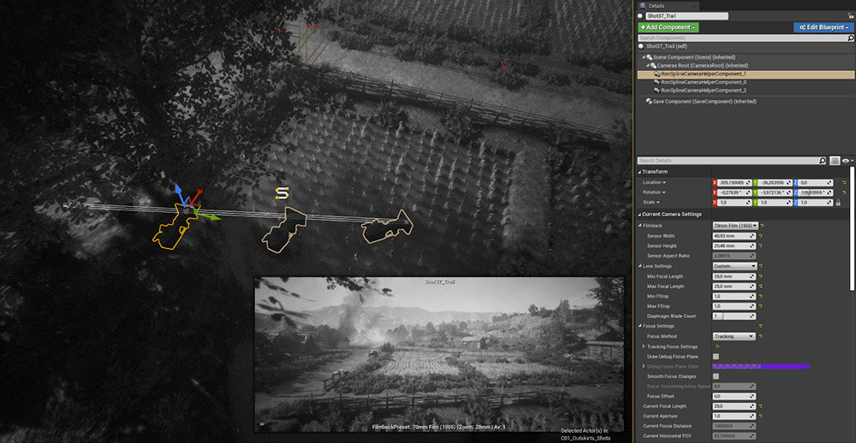Select RonSplineCameraHelperComponent_1 in tree
Screen dimensions: 856x443
703,74
